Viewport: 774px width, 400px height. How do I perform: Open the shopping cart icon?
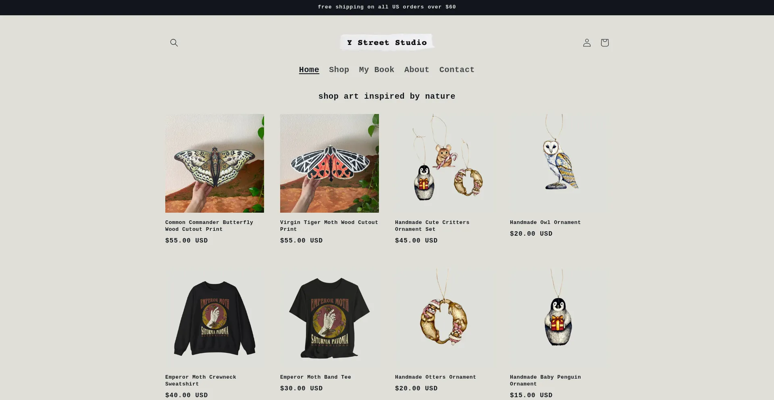point(604,43)
